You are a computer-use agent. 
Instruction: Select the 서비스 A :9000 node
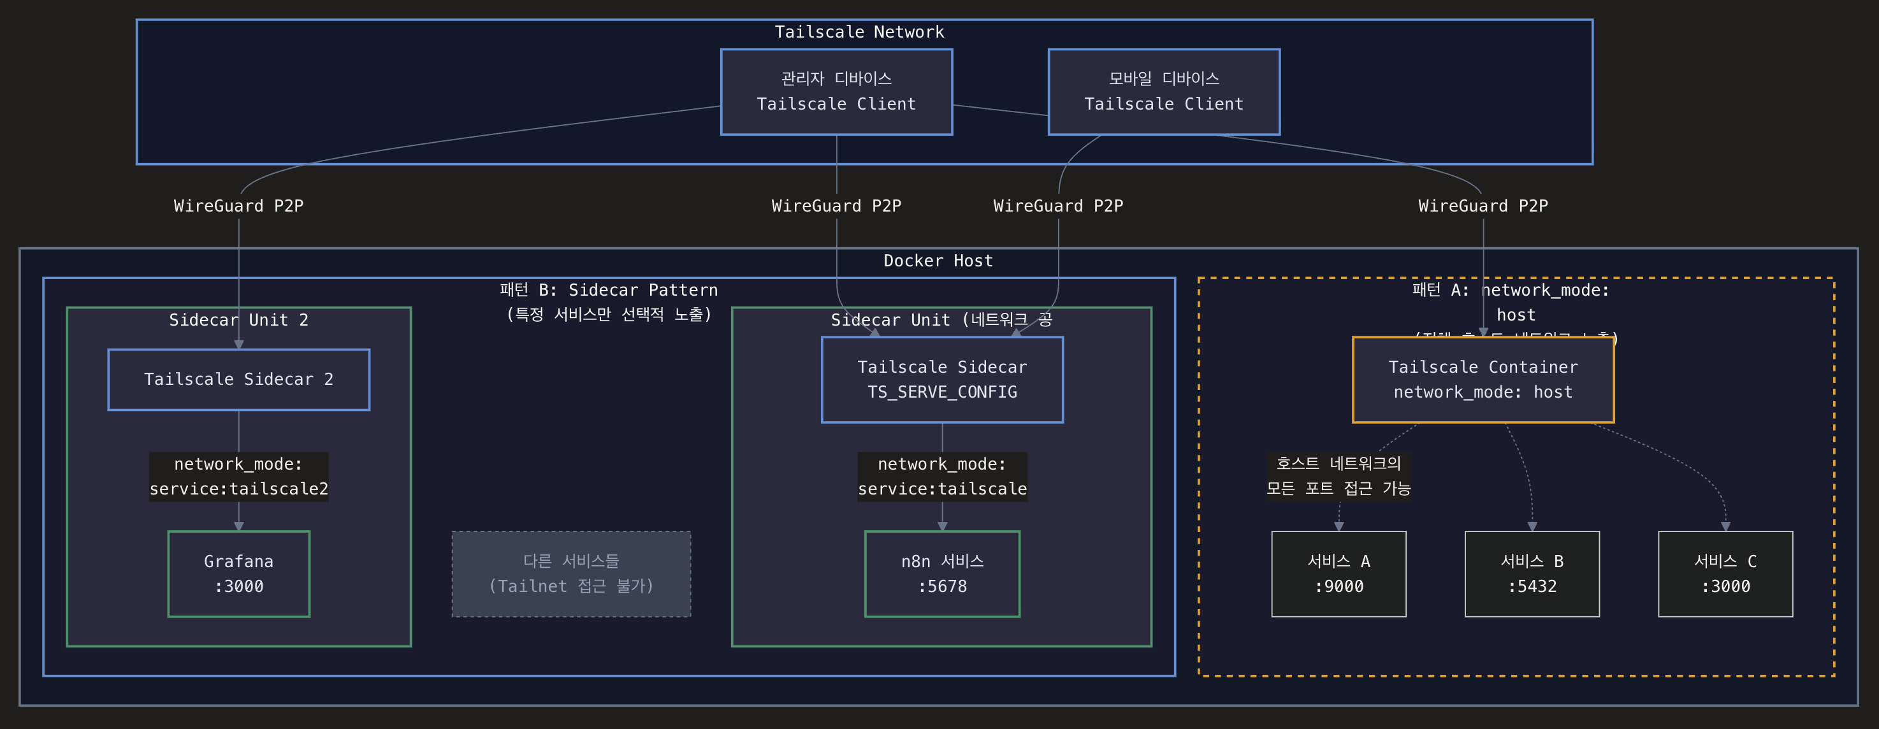[1339, 574]
